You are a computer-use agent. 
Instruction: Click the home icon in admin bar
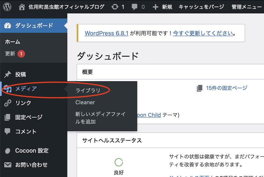click(22, 7)
